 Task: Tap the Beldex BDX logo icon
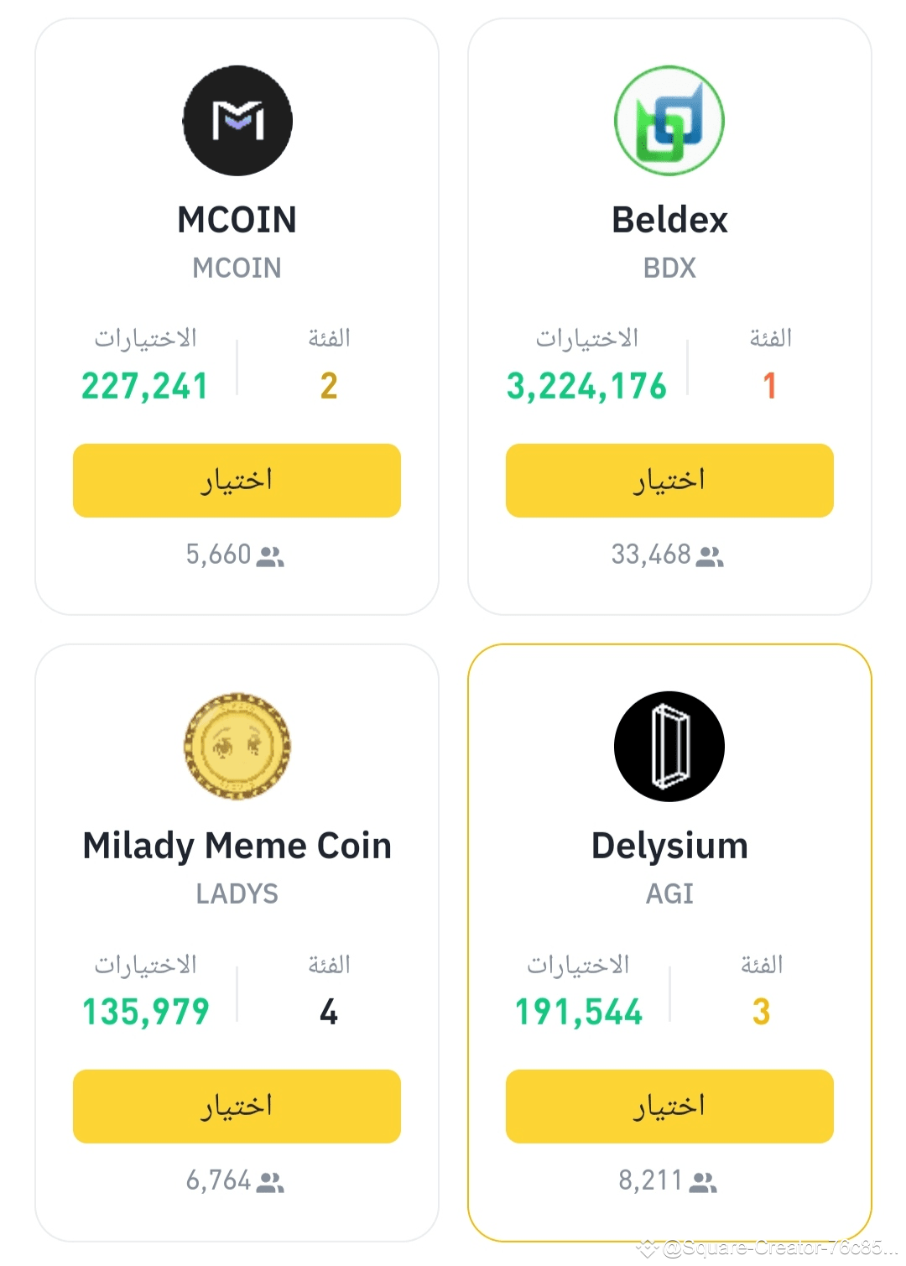tap(669, 121)
